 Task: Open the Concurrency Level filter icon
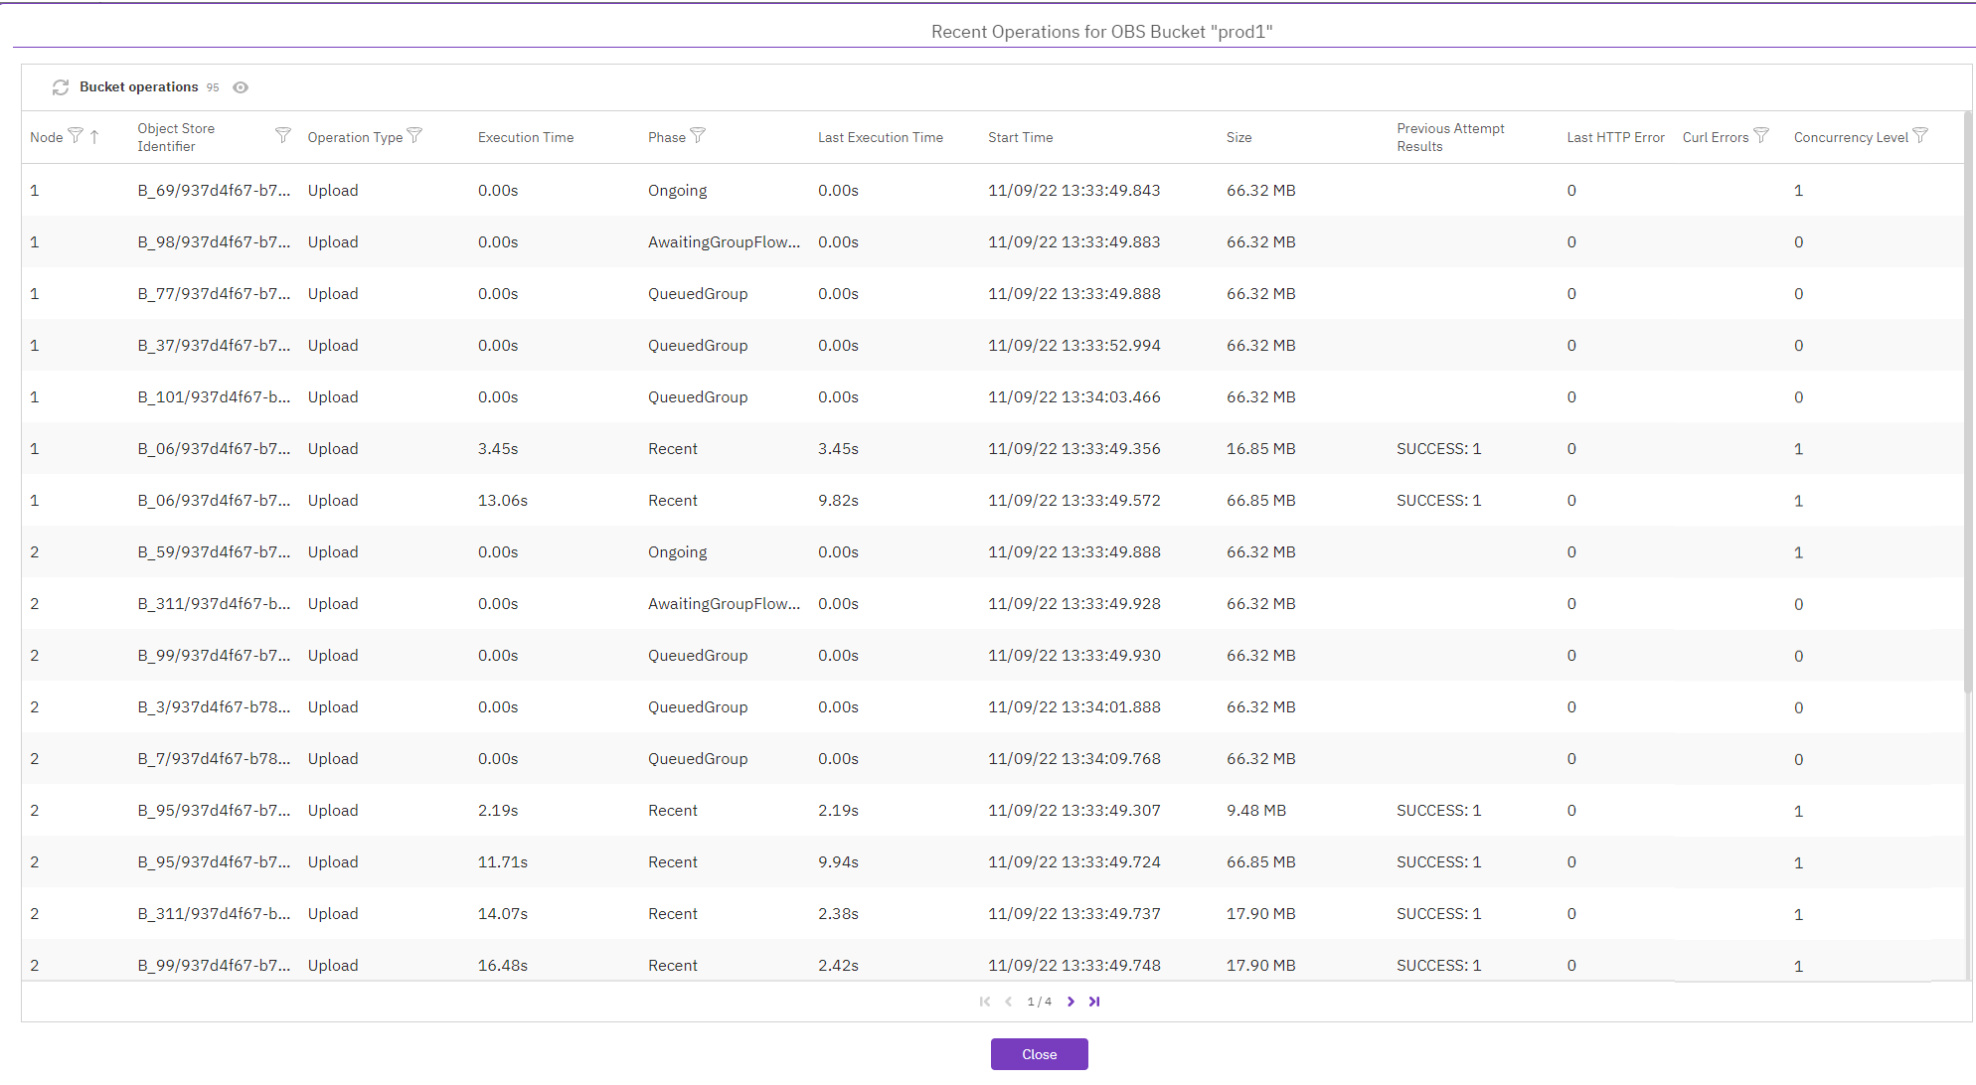[1920, 135]
